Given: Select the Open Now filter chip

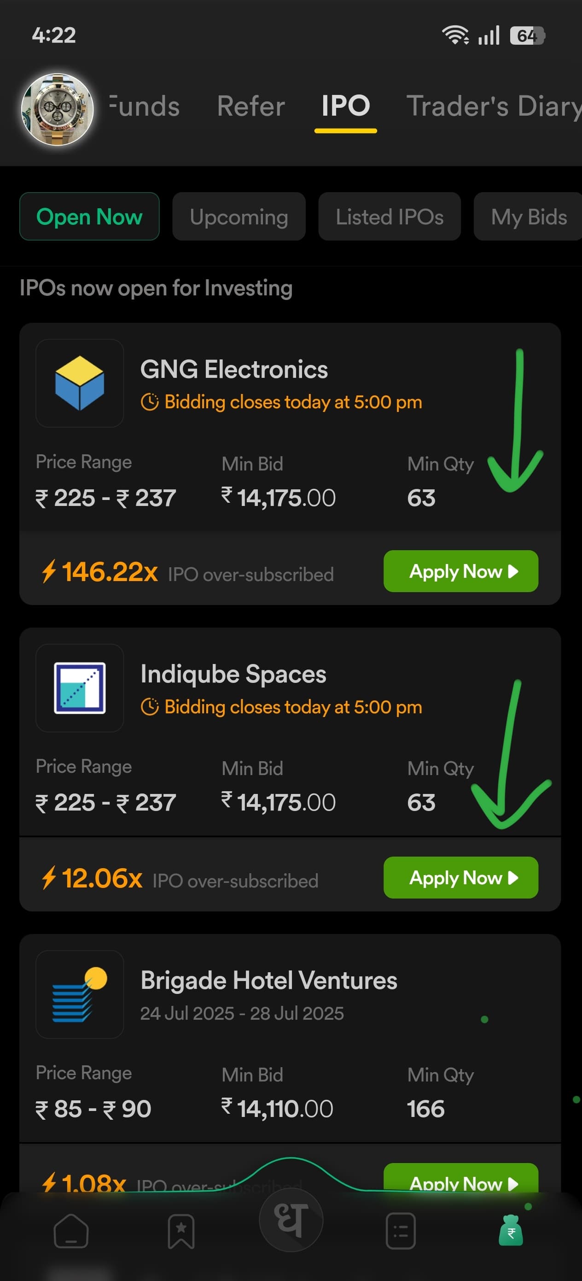Looking at the screenshot, I should tap(89, 216).
